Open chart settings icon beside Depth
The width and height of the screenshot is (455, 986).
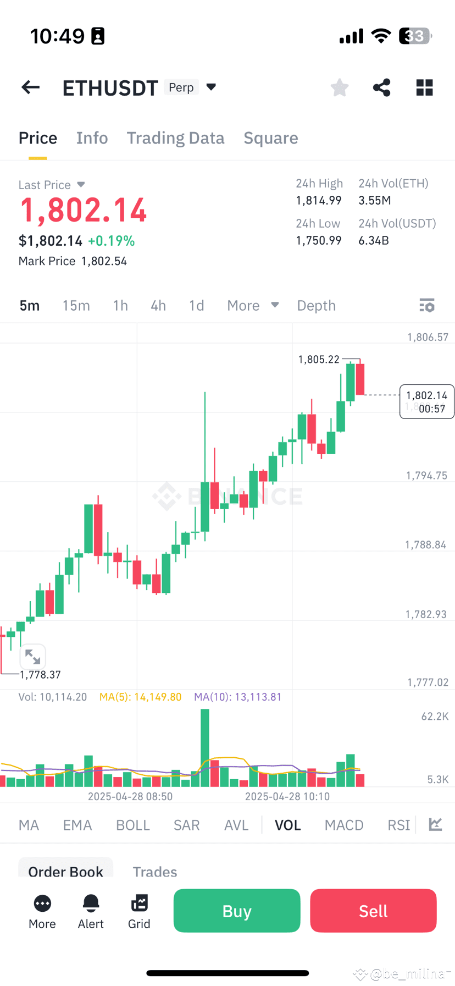426,305
